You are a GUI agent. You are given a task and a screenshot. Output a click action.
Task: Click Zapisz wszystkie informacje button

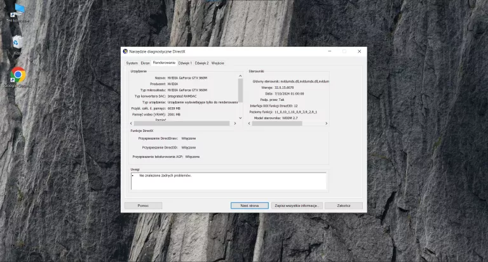[296, 206]
